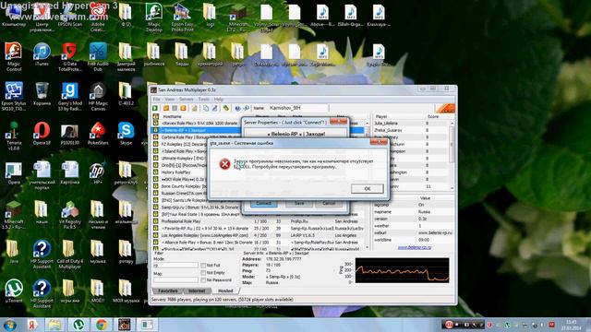Select the Alliance Role Play server row
Image resolution: width=591 pixels, height=332 pixels.
[258, 243]
